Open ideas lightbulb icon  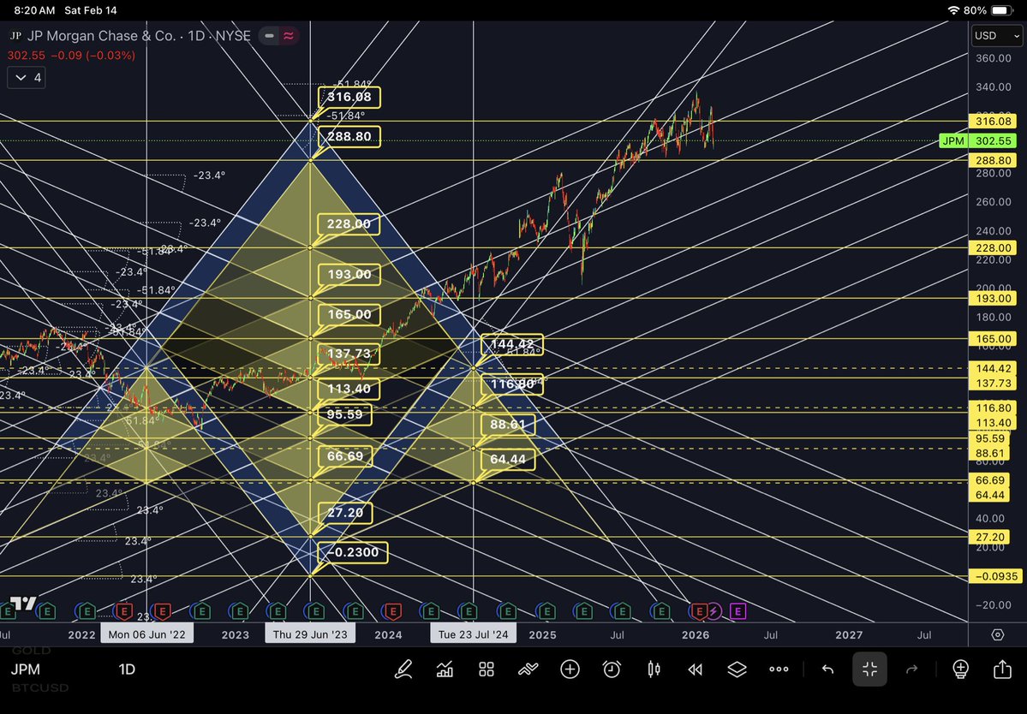960,669
